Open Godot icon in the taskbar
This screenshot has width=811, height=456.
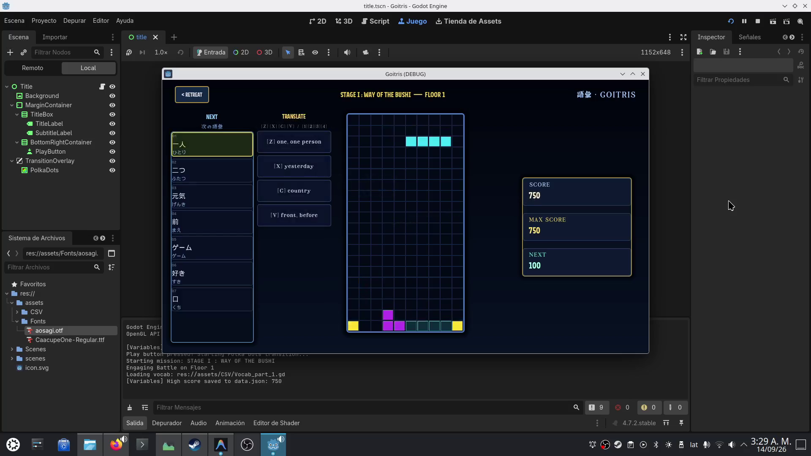pyautogui.click(x=273, y=445)
